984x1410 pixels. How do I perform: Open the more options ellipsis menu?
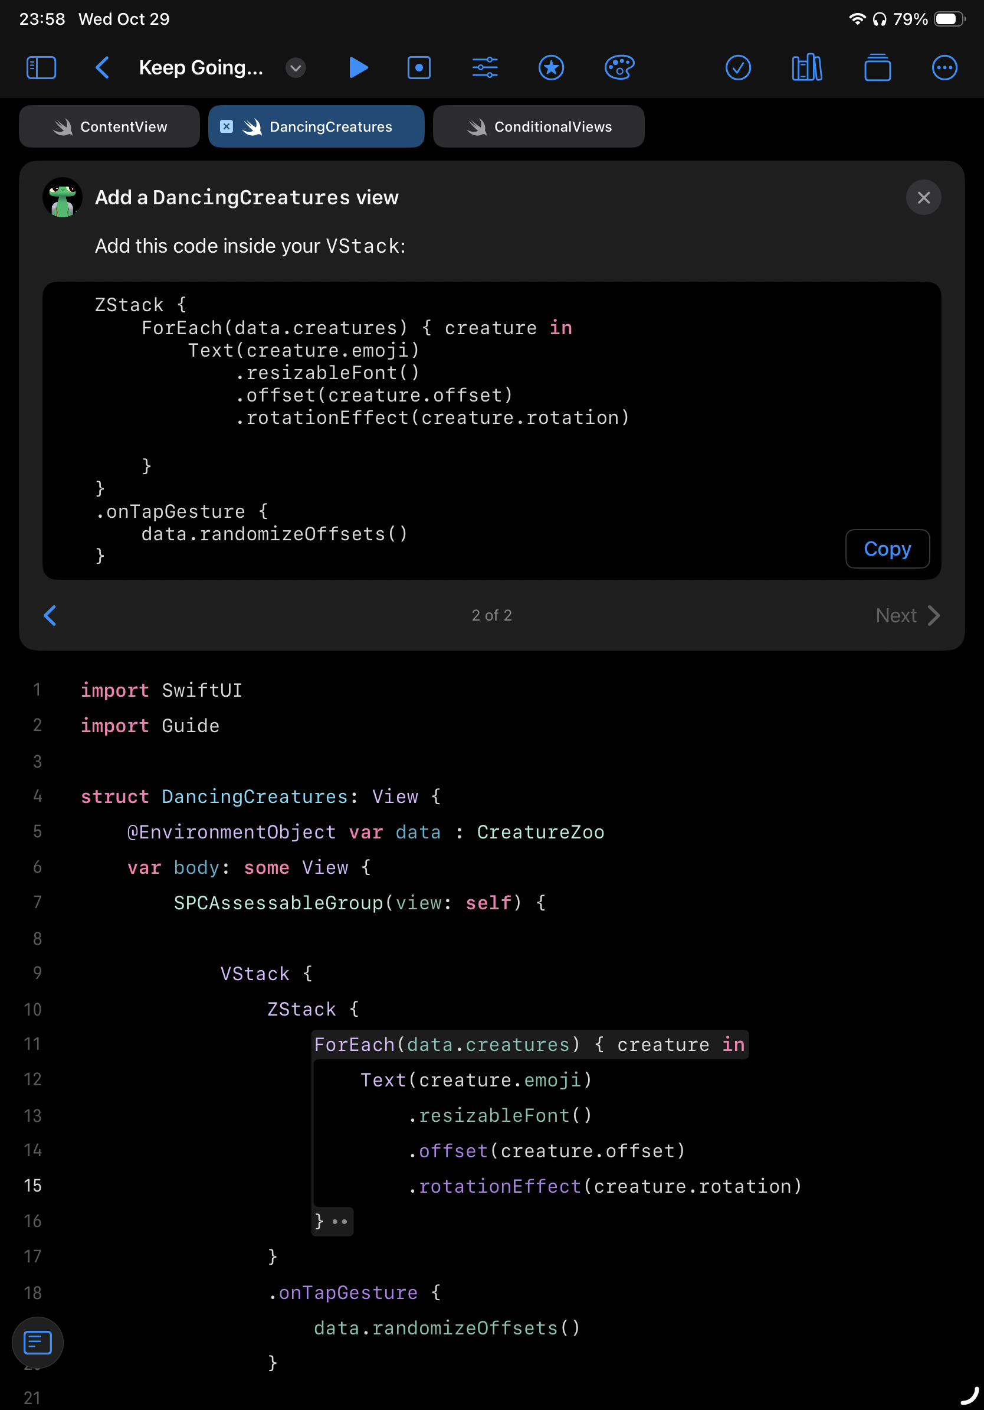(944, 67)
